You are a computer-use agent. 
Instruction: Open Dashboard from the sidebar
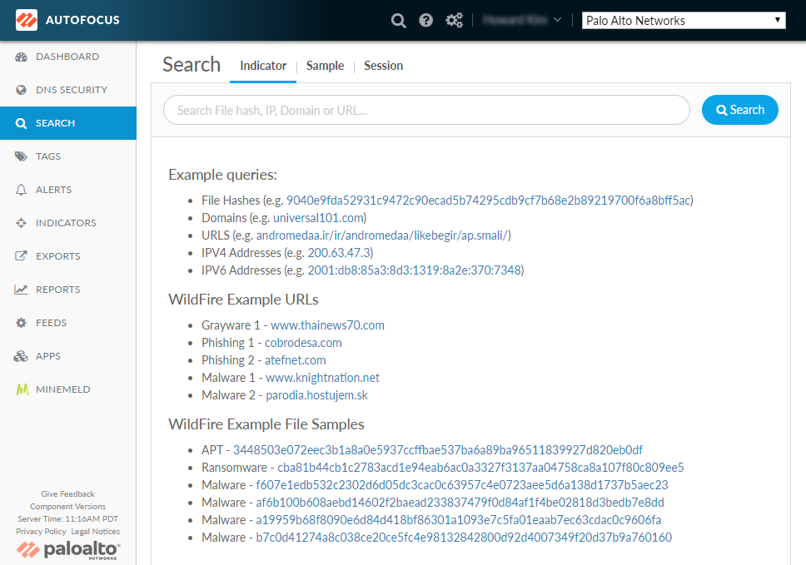[x=67, y=57]
